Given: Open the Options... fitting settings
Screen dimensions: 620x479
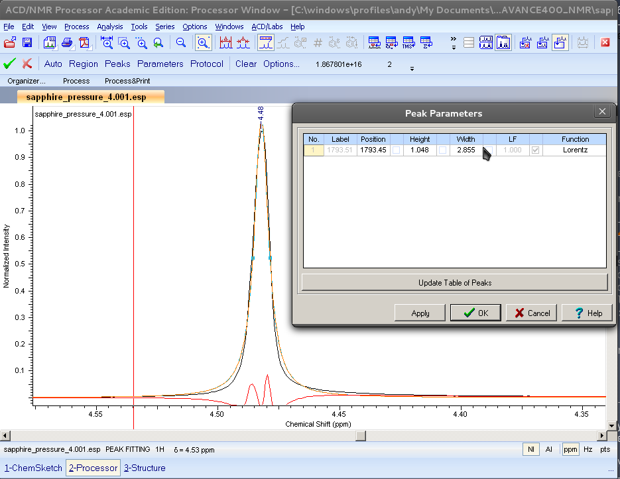Looking at the screenshot, I should (x=282, y=64).
